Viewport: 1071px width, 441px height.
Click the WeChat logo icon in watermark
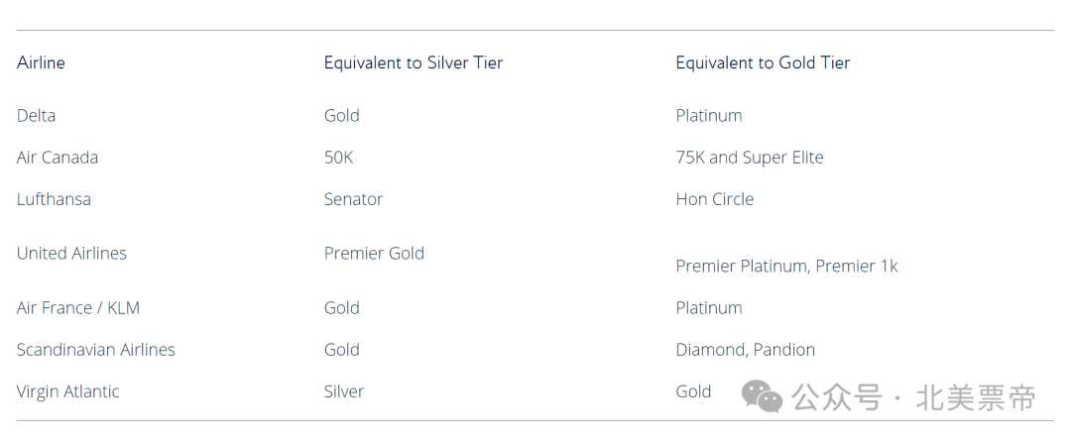[x=762, y=396]
